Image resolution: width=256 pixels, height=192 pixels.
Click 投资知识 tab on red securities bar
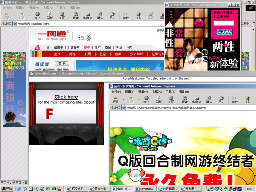(x=136, y=54)
